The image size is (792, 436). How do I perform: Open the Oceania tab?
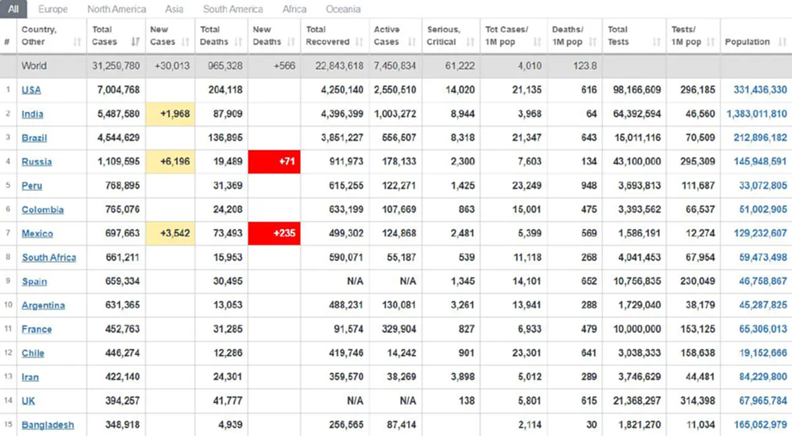(x=343, y=9)
